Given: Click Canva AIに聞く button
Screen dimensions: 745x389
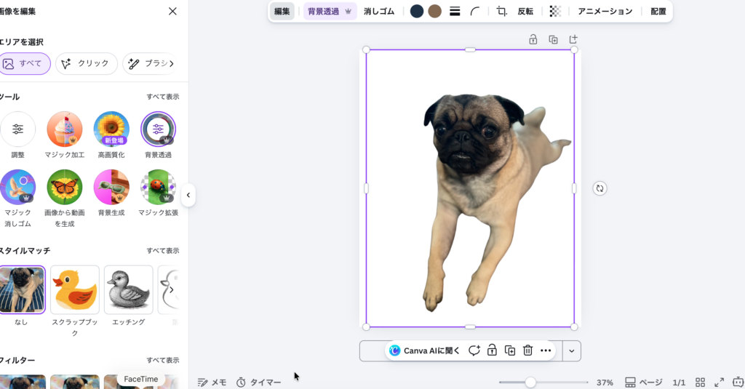Looking at the screenshot, I should coord(425,350).
